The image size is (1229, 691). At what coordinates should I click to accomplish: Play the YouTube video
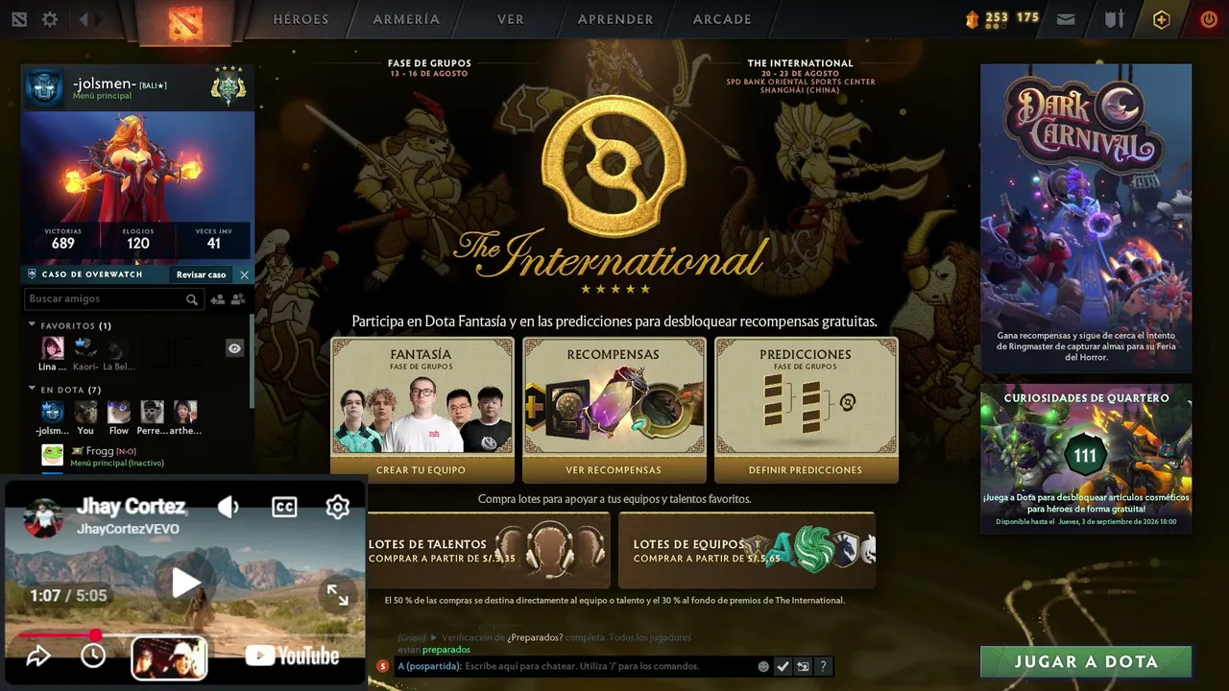tap(185, 583)
